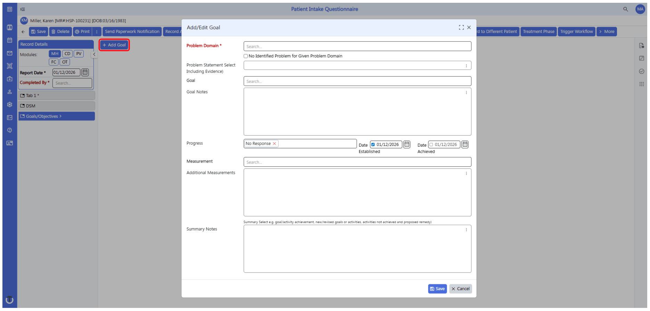Open the search magnifier in the header
Viewport: 650px width, 311px height.
[625, 9]
